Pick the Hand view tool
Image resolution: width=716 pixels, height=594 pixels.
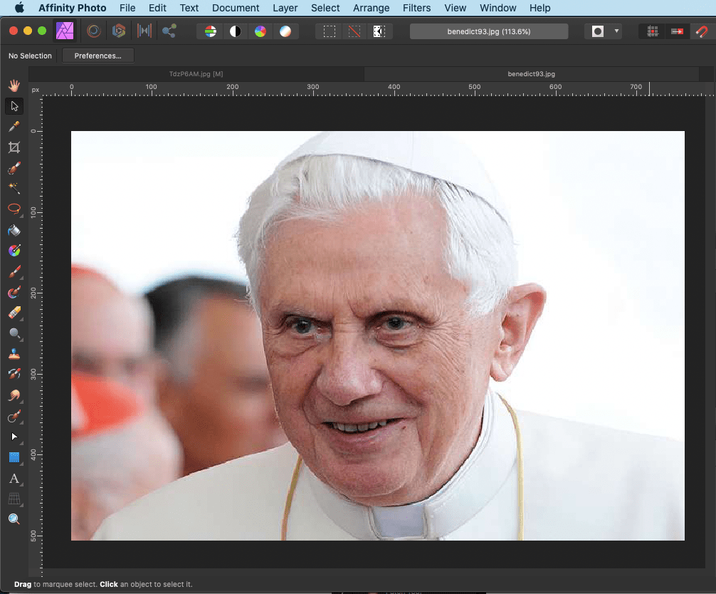(x=14, y=85)
